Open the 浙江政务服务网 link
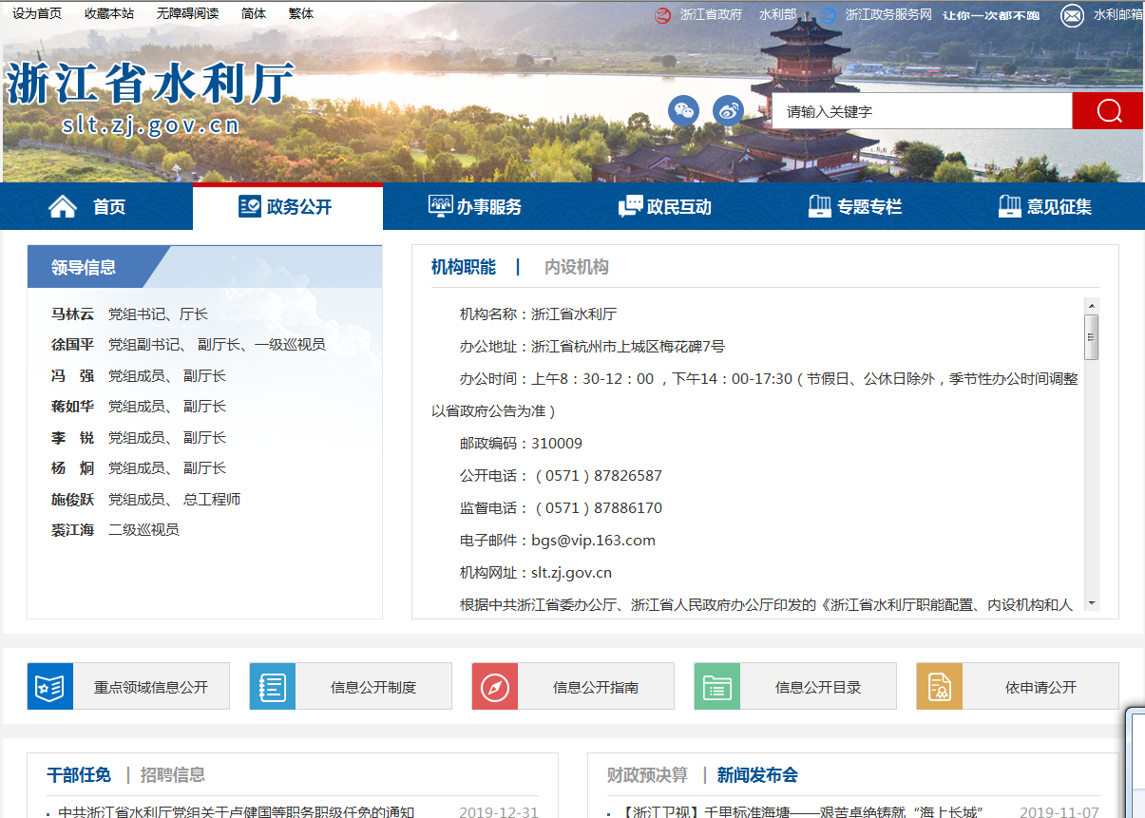The height and width of the screenshot is (818, 1145). 887,15
